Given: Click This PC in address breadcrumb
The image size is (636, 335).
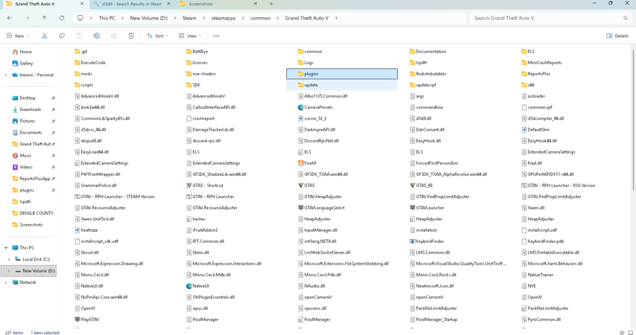Looking at the screenshot, I should pyautogui.click(x=107, y=18).
